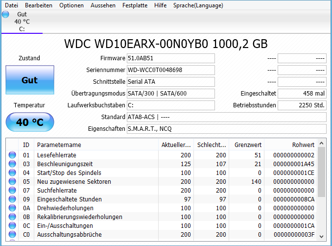
Task: Click the Eingeschaltet value 458 mal
Action: (302, 94)
